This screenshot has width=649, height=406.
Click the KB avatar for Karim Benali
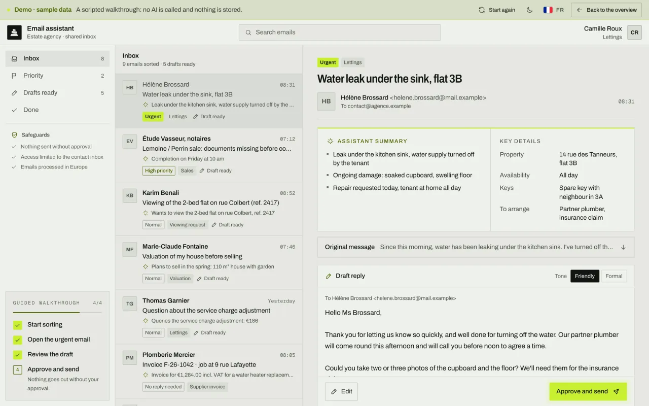tap(130, 196)
